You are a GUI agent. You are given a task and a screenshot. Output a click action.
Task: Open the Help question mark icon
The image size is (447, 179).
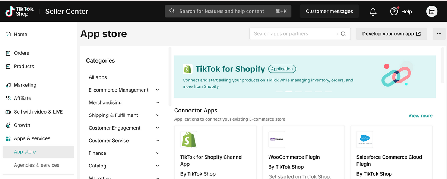click(394, 12)
